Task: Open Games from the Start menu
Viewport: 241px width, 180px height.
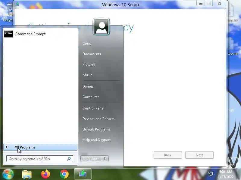Action: 88,86
